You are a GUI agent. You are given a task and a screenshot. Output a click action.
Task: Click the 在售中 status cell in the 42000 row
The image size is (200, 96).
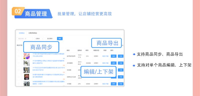click(96, 84)
